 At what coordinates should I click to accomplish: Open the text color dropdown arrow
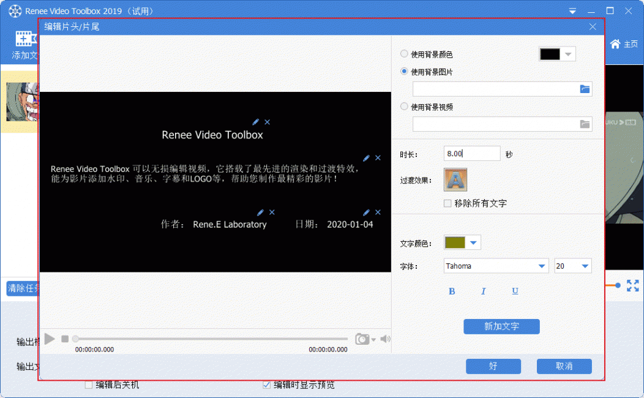pyautogui.click(x=473, y=242)
